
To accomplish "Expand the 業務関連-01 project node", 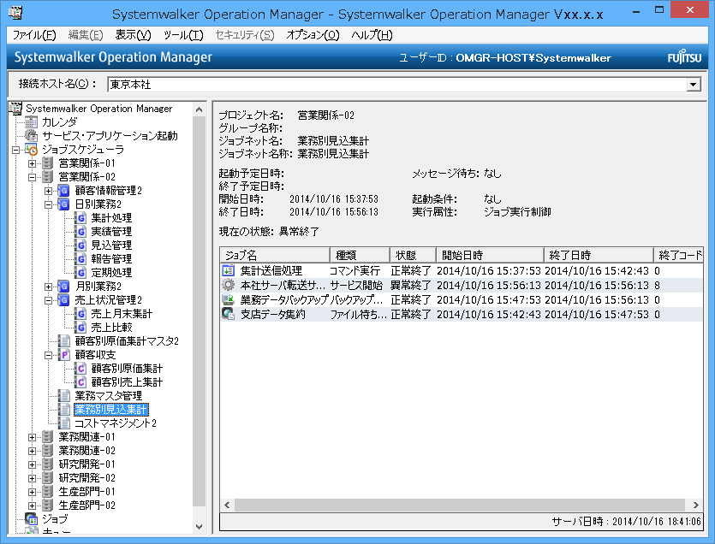I will pyautogui.click(x=32, y=437).
